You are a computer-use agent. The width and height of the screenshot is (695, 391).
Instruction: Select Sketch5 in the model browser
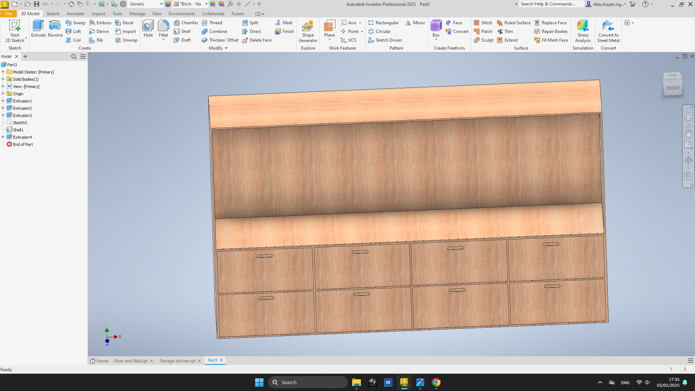(20, 123)
